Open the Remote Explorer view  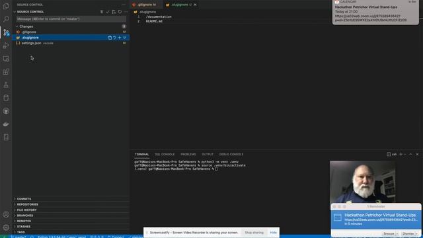[x=6, y=59]
